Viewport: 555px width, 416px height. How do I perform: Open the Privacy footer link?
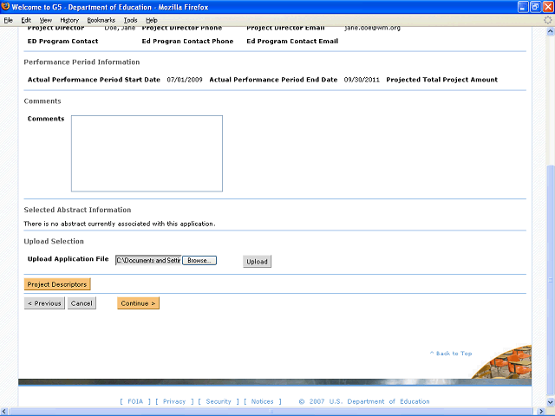(174, 401)
